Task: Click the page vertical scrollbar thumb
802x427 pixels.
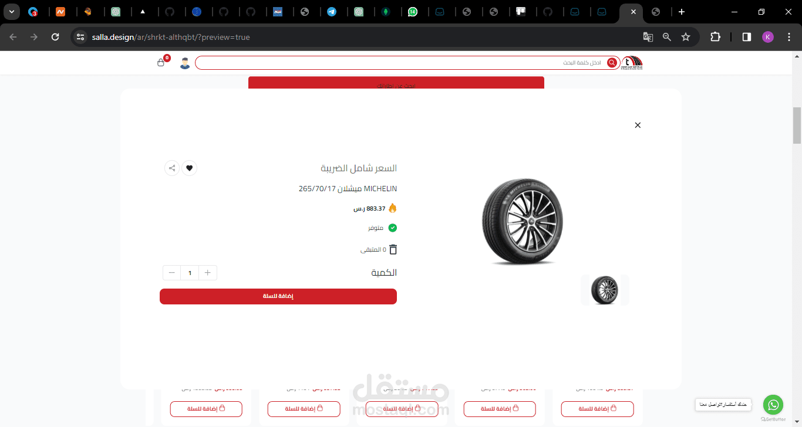Action: point(797,126)
